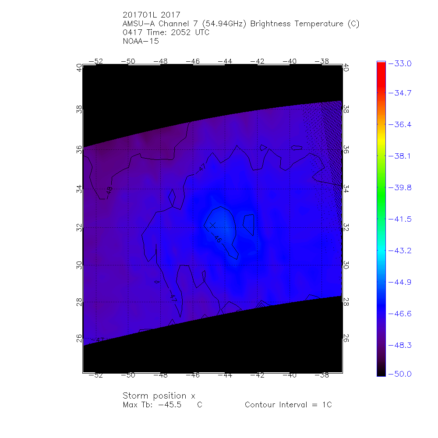
Task: Click the '-48.3' colorbar label
Action: [x=400, y=346]
